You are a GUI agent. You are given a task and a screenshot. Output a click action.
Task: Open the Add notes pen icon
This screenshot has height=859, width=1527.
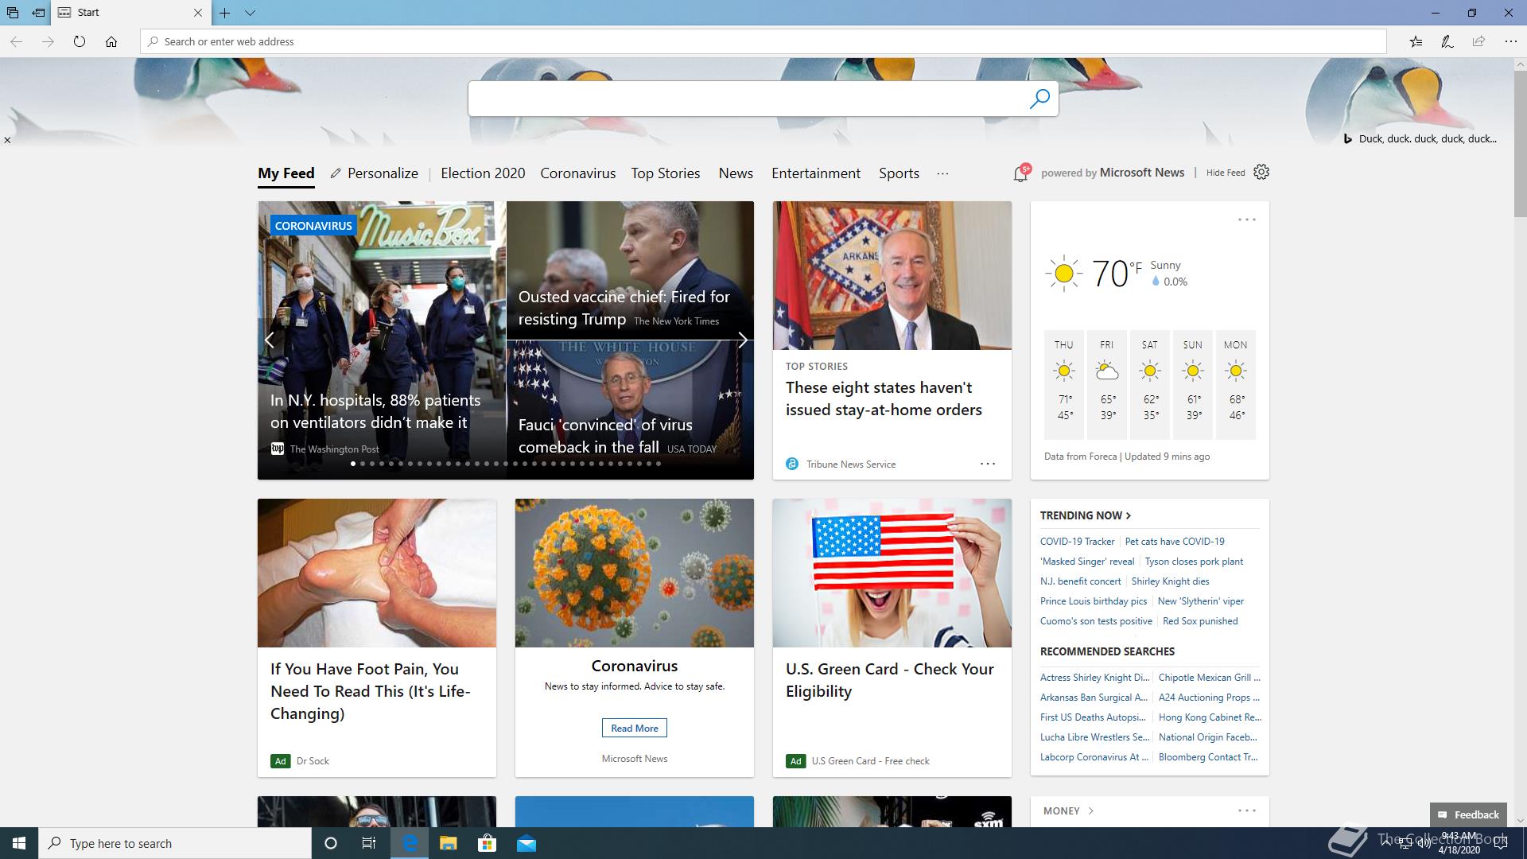(x=1447, y=41)
